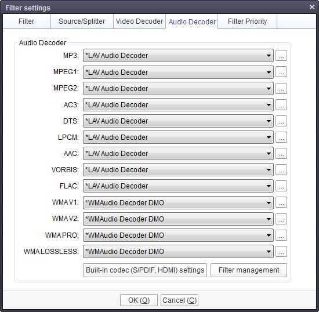Expand the VORBIS decoder dropdown
Screen dimensions: 319x312
pyautogui.click(x=178, y=169)
